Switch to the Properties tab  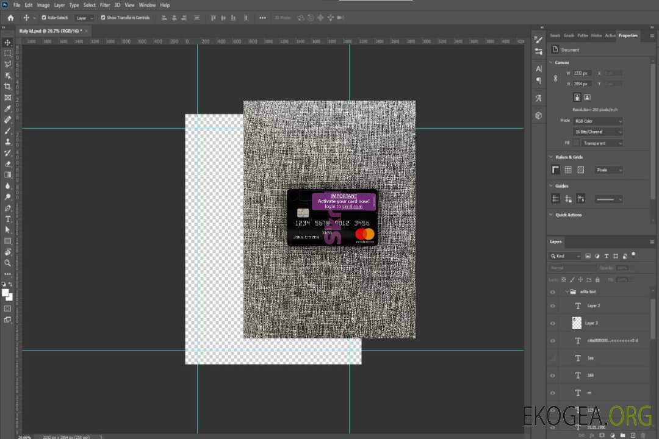[628, 35]
